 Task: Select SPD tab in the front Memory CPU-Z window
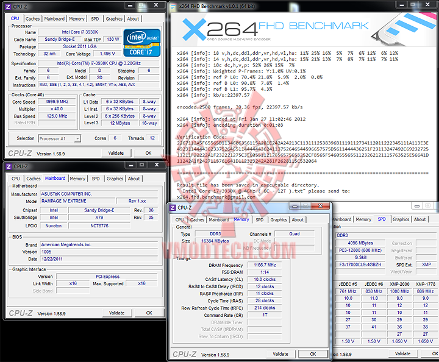tap(260, 220)
